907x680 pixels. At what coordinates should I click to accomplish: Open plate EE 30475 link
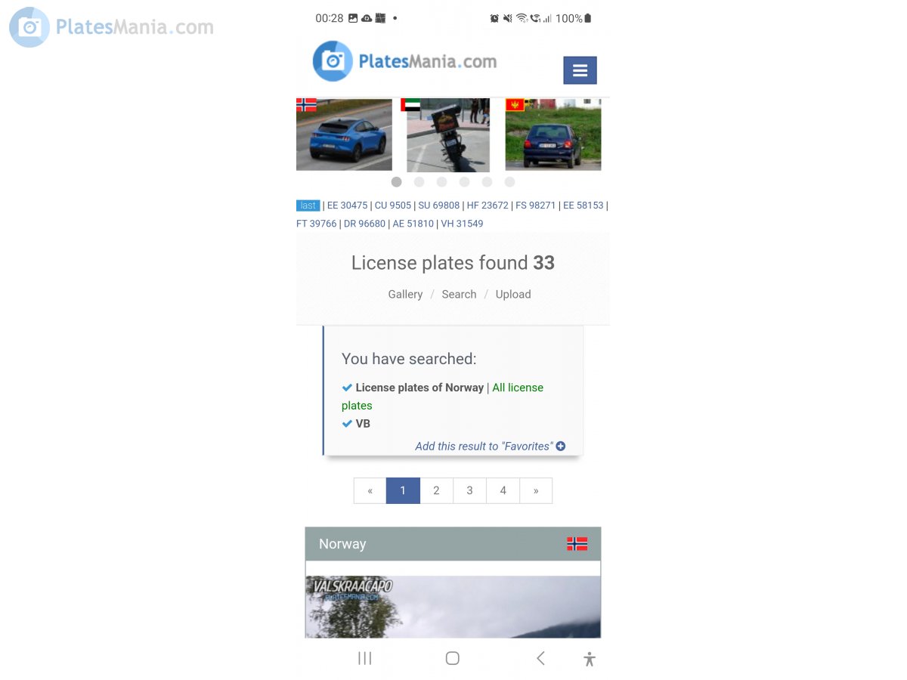click(347, 206)
